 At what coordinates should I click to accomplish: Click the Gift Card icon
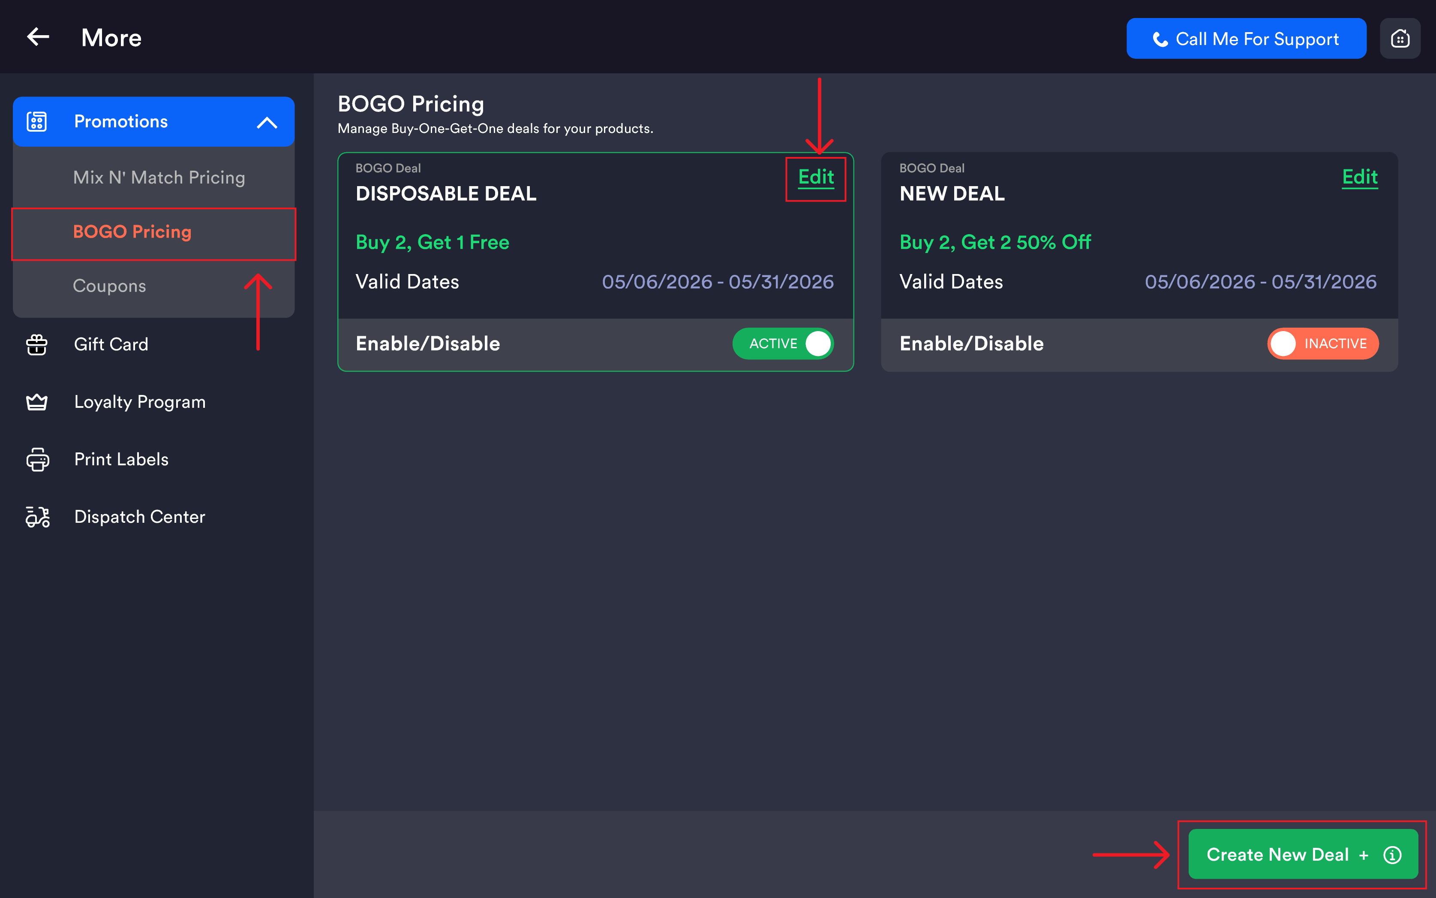pos(37,344)
